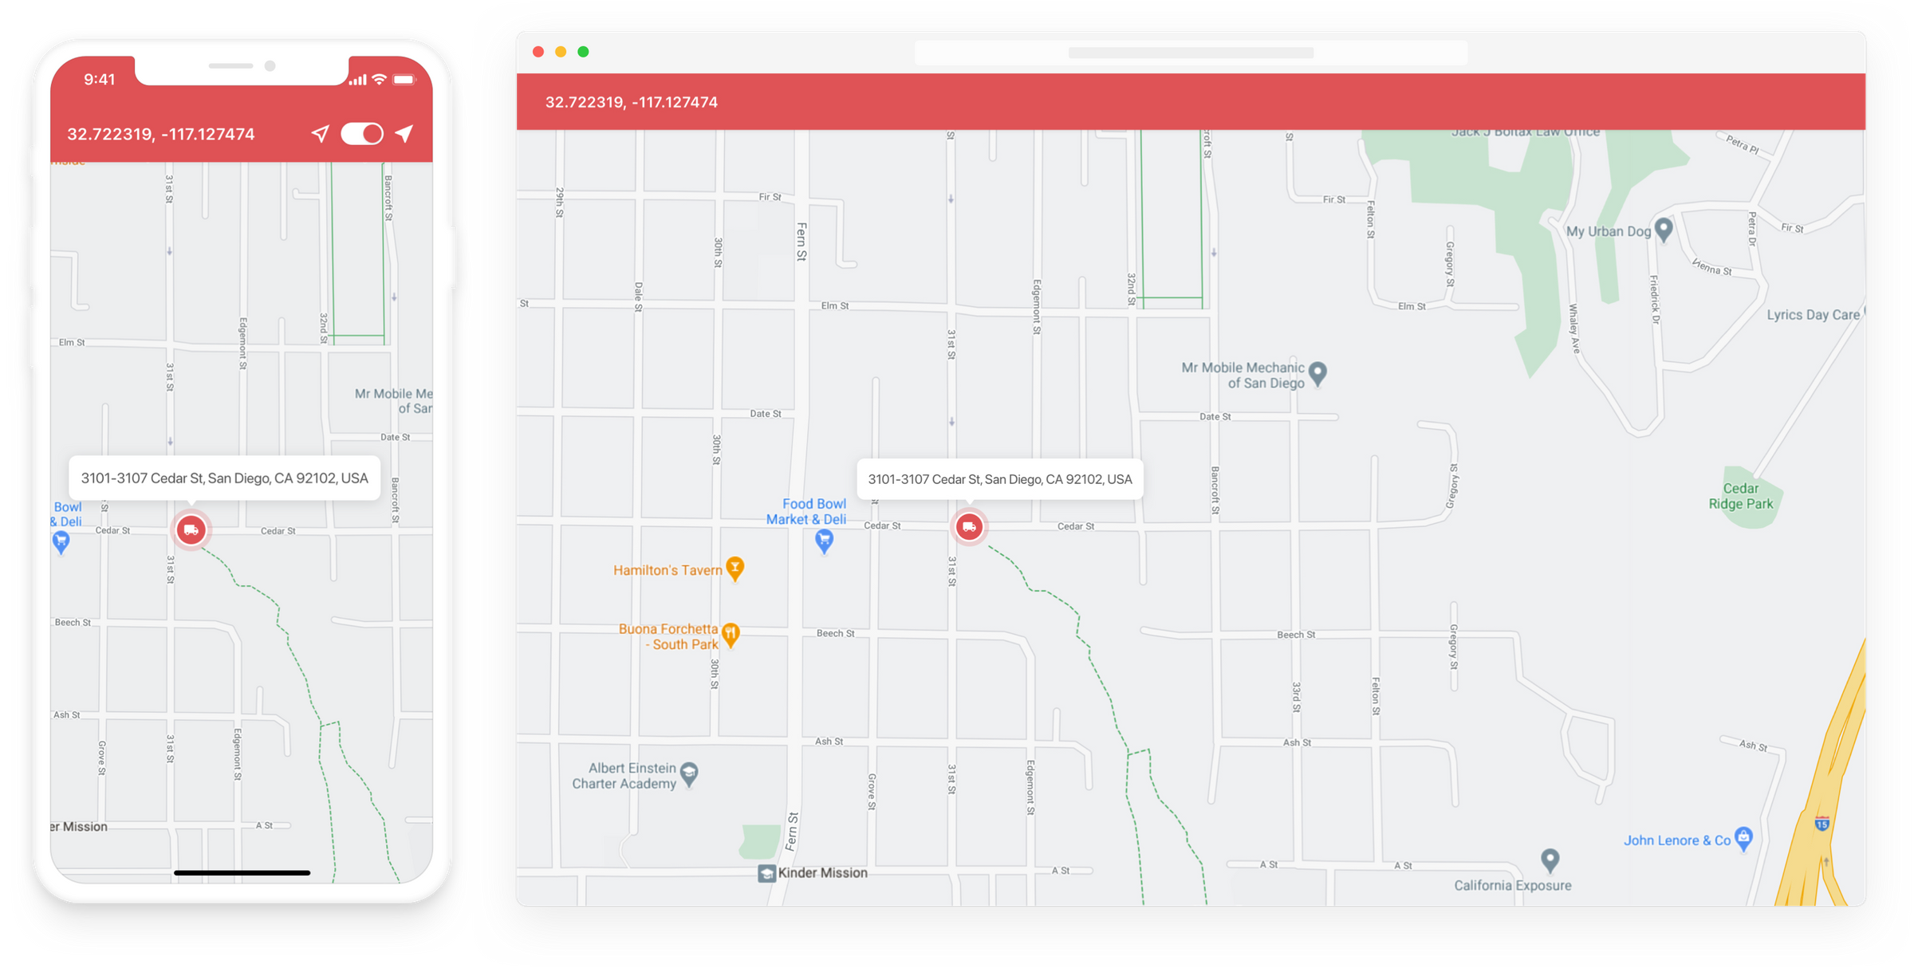Click the Mr Mobile Mechanic of San Diego pin
This screenshot has height=968, width=1914.
coord(1317,372)
